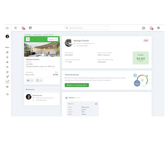
Task: Click the Suzuki make value
Action: click(x=84, y=114)
